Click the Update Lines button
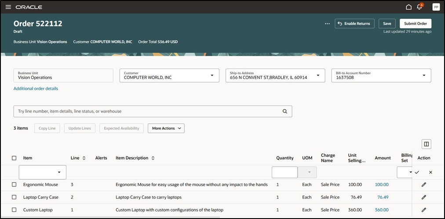 coord(80,128)
